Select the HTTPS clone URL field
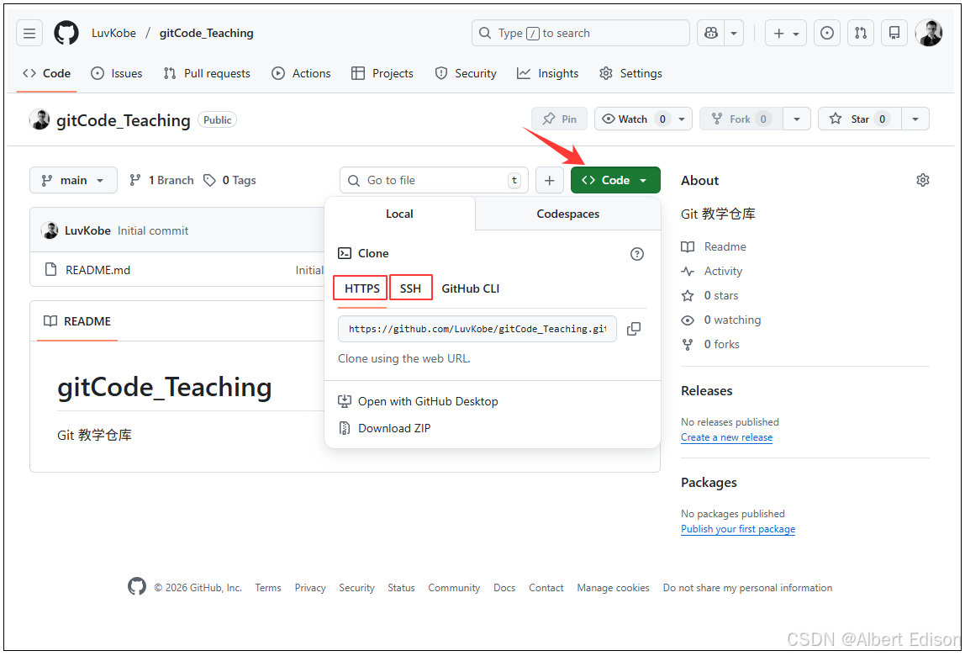The width and height of the screenshot is (965, 656). coord(477,329)
